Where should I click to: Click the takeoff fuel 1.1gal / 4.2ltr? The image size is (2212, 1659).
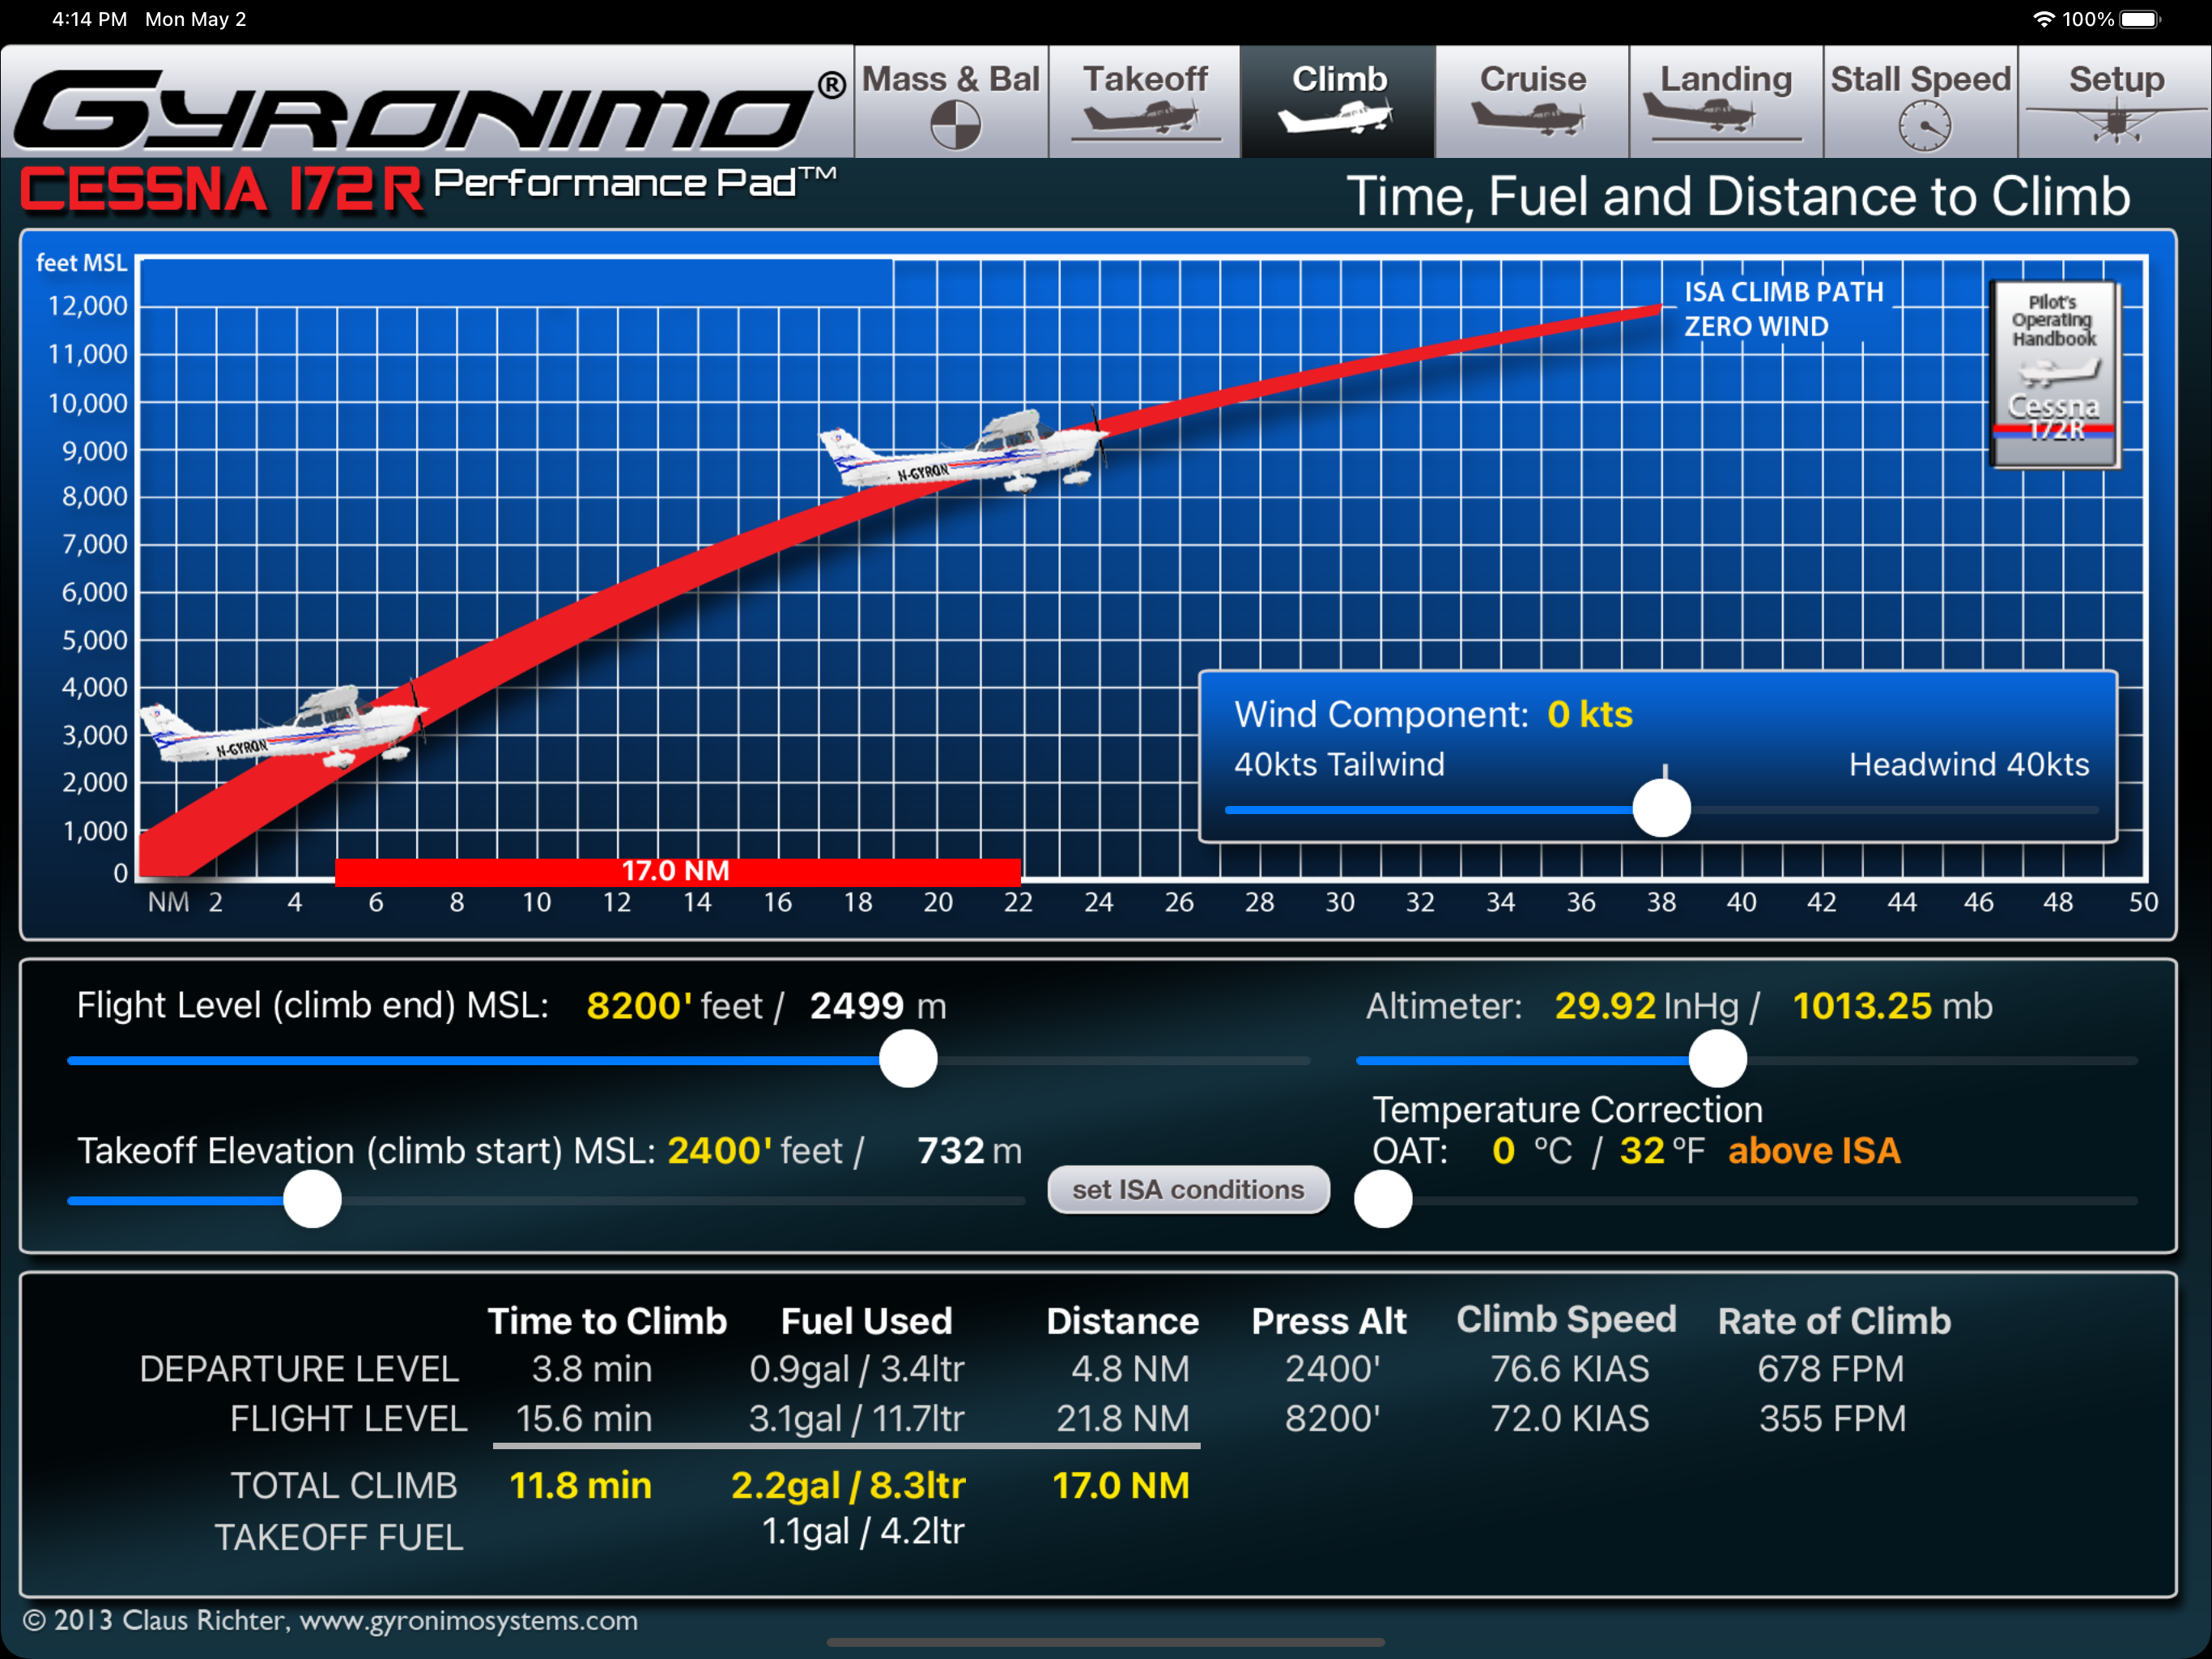(863, 1531)
